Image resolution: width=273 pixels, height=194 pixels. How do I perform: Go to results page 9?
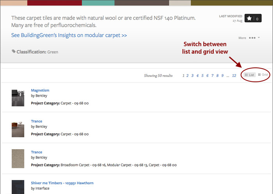(x=222, y=76)
